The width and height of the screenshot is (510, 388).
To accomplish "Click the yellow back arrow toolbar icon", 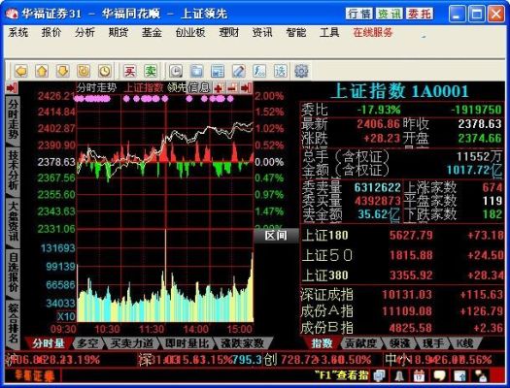I will 21,71.
